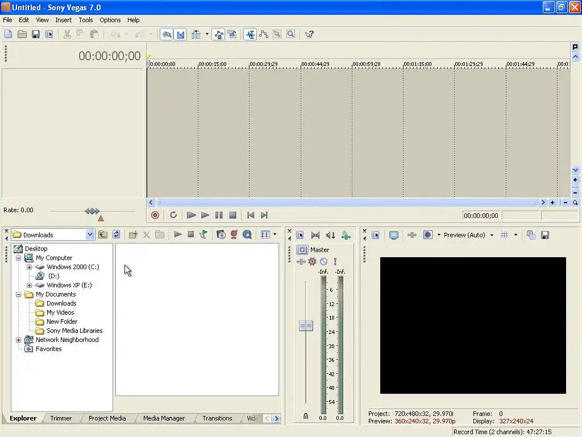Toggle Lock fader channels padlock
This screenshot has height=437, width=582.
point(305,416)
